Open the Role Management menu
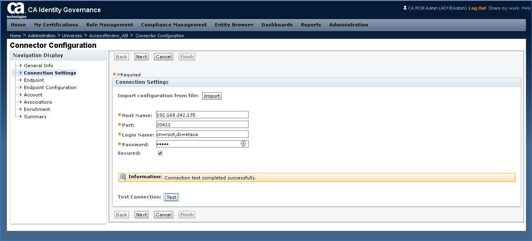The image size is (532, 241). (109, 25)
